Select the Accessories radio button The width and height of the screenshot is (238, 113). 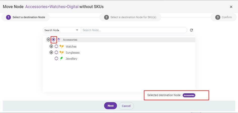pos(54,39)
